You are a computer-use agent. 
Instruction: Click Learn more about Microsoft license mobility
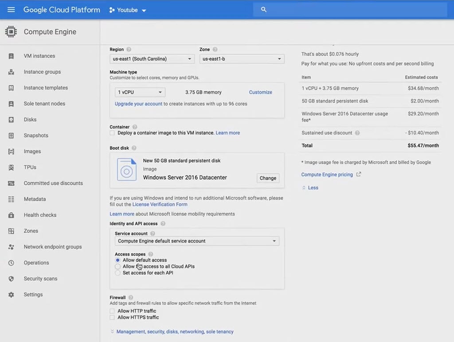click(122, 214)
